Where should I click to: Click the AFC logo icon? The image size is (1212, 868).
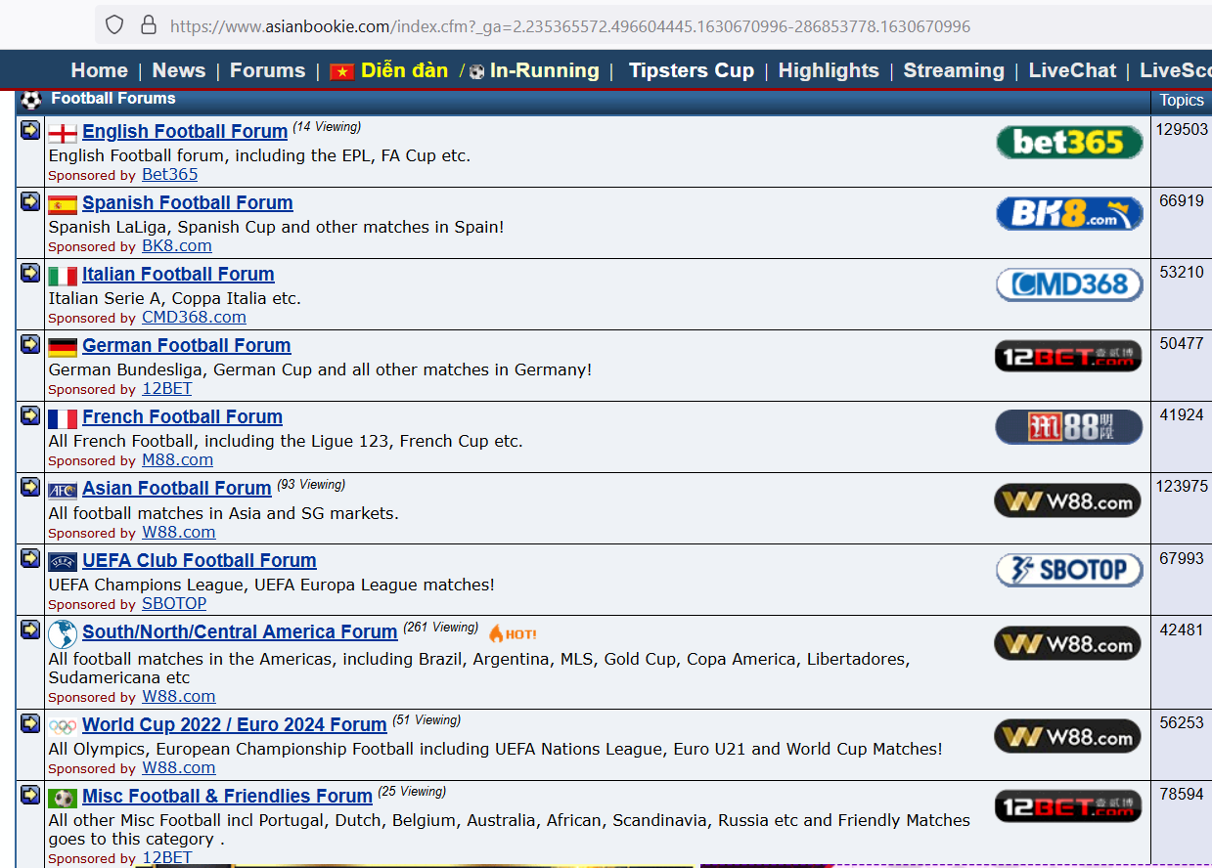pyautogui.click(x=63, y=491)
